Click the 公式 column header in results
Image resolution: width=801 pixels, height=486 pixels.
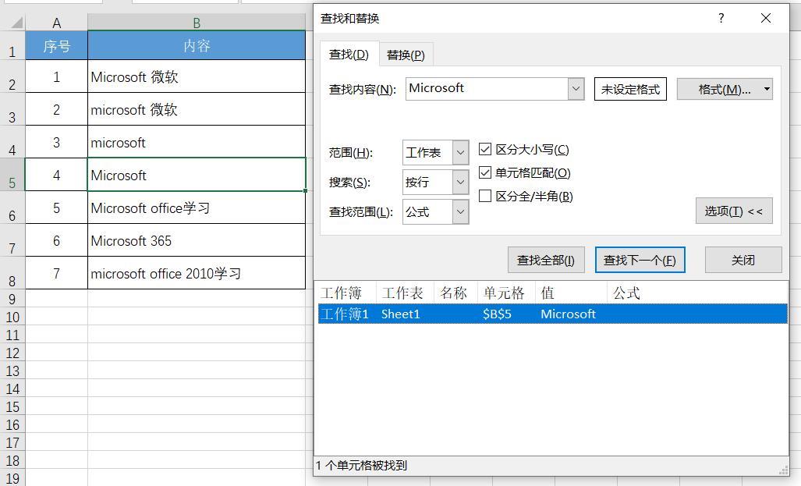pyautogui.click(x=626, y=293)
